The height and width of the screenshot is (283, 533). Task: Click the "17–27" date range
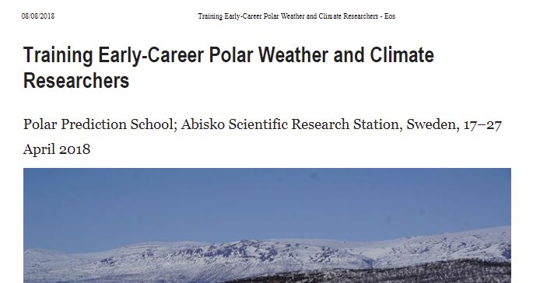pos(482,124)
